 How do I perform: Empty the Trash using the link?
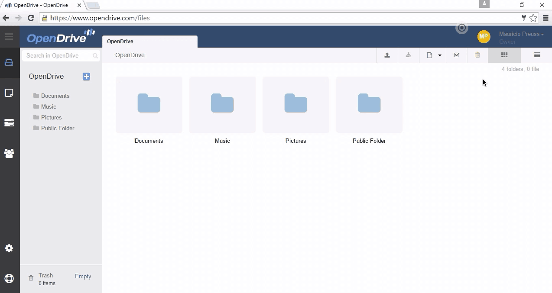click(83, 276)
